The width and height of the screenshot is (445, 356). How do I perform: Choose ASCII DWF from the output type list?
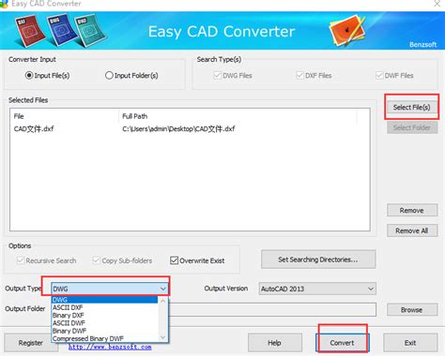click(105, 323)
